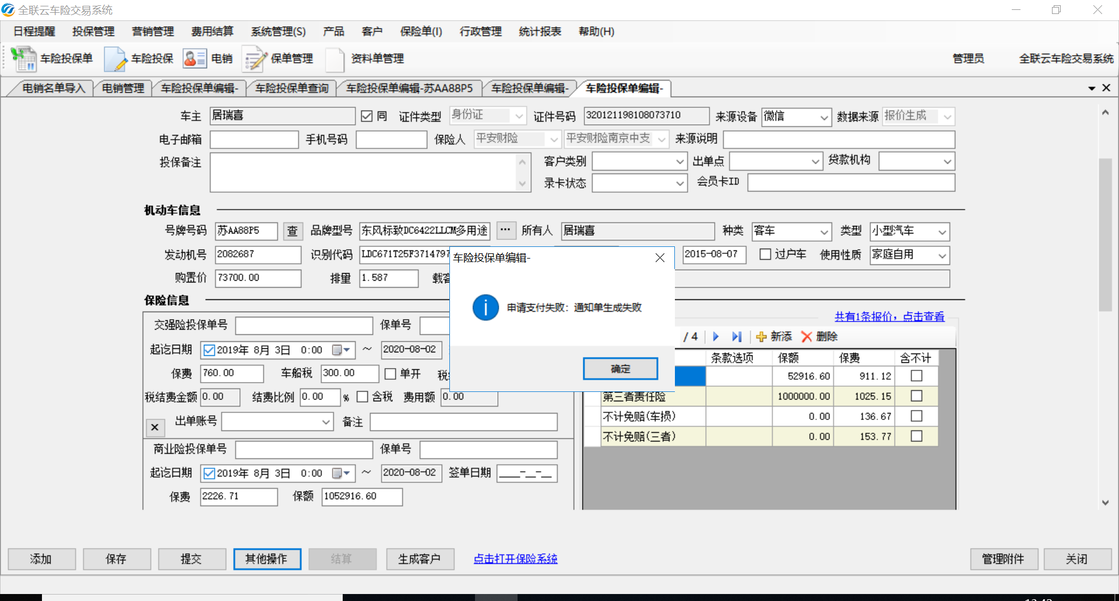
Task: Click the 资料单管理 document icon
Action: coord(335,58)
